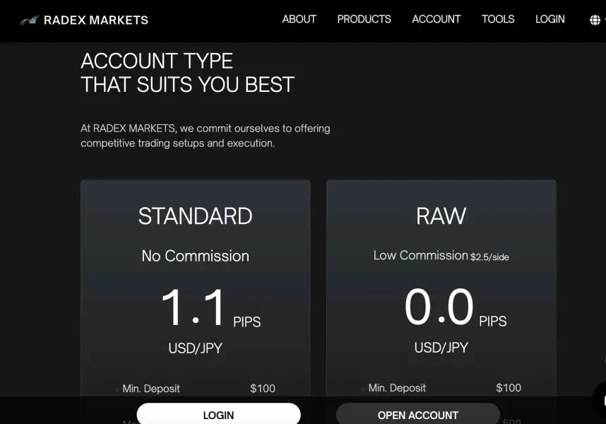Click the 1.1 pips spread value
Viewport: 606px width, 424px height.
point(194,308)
